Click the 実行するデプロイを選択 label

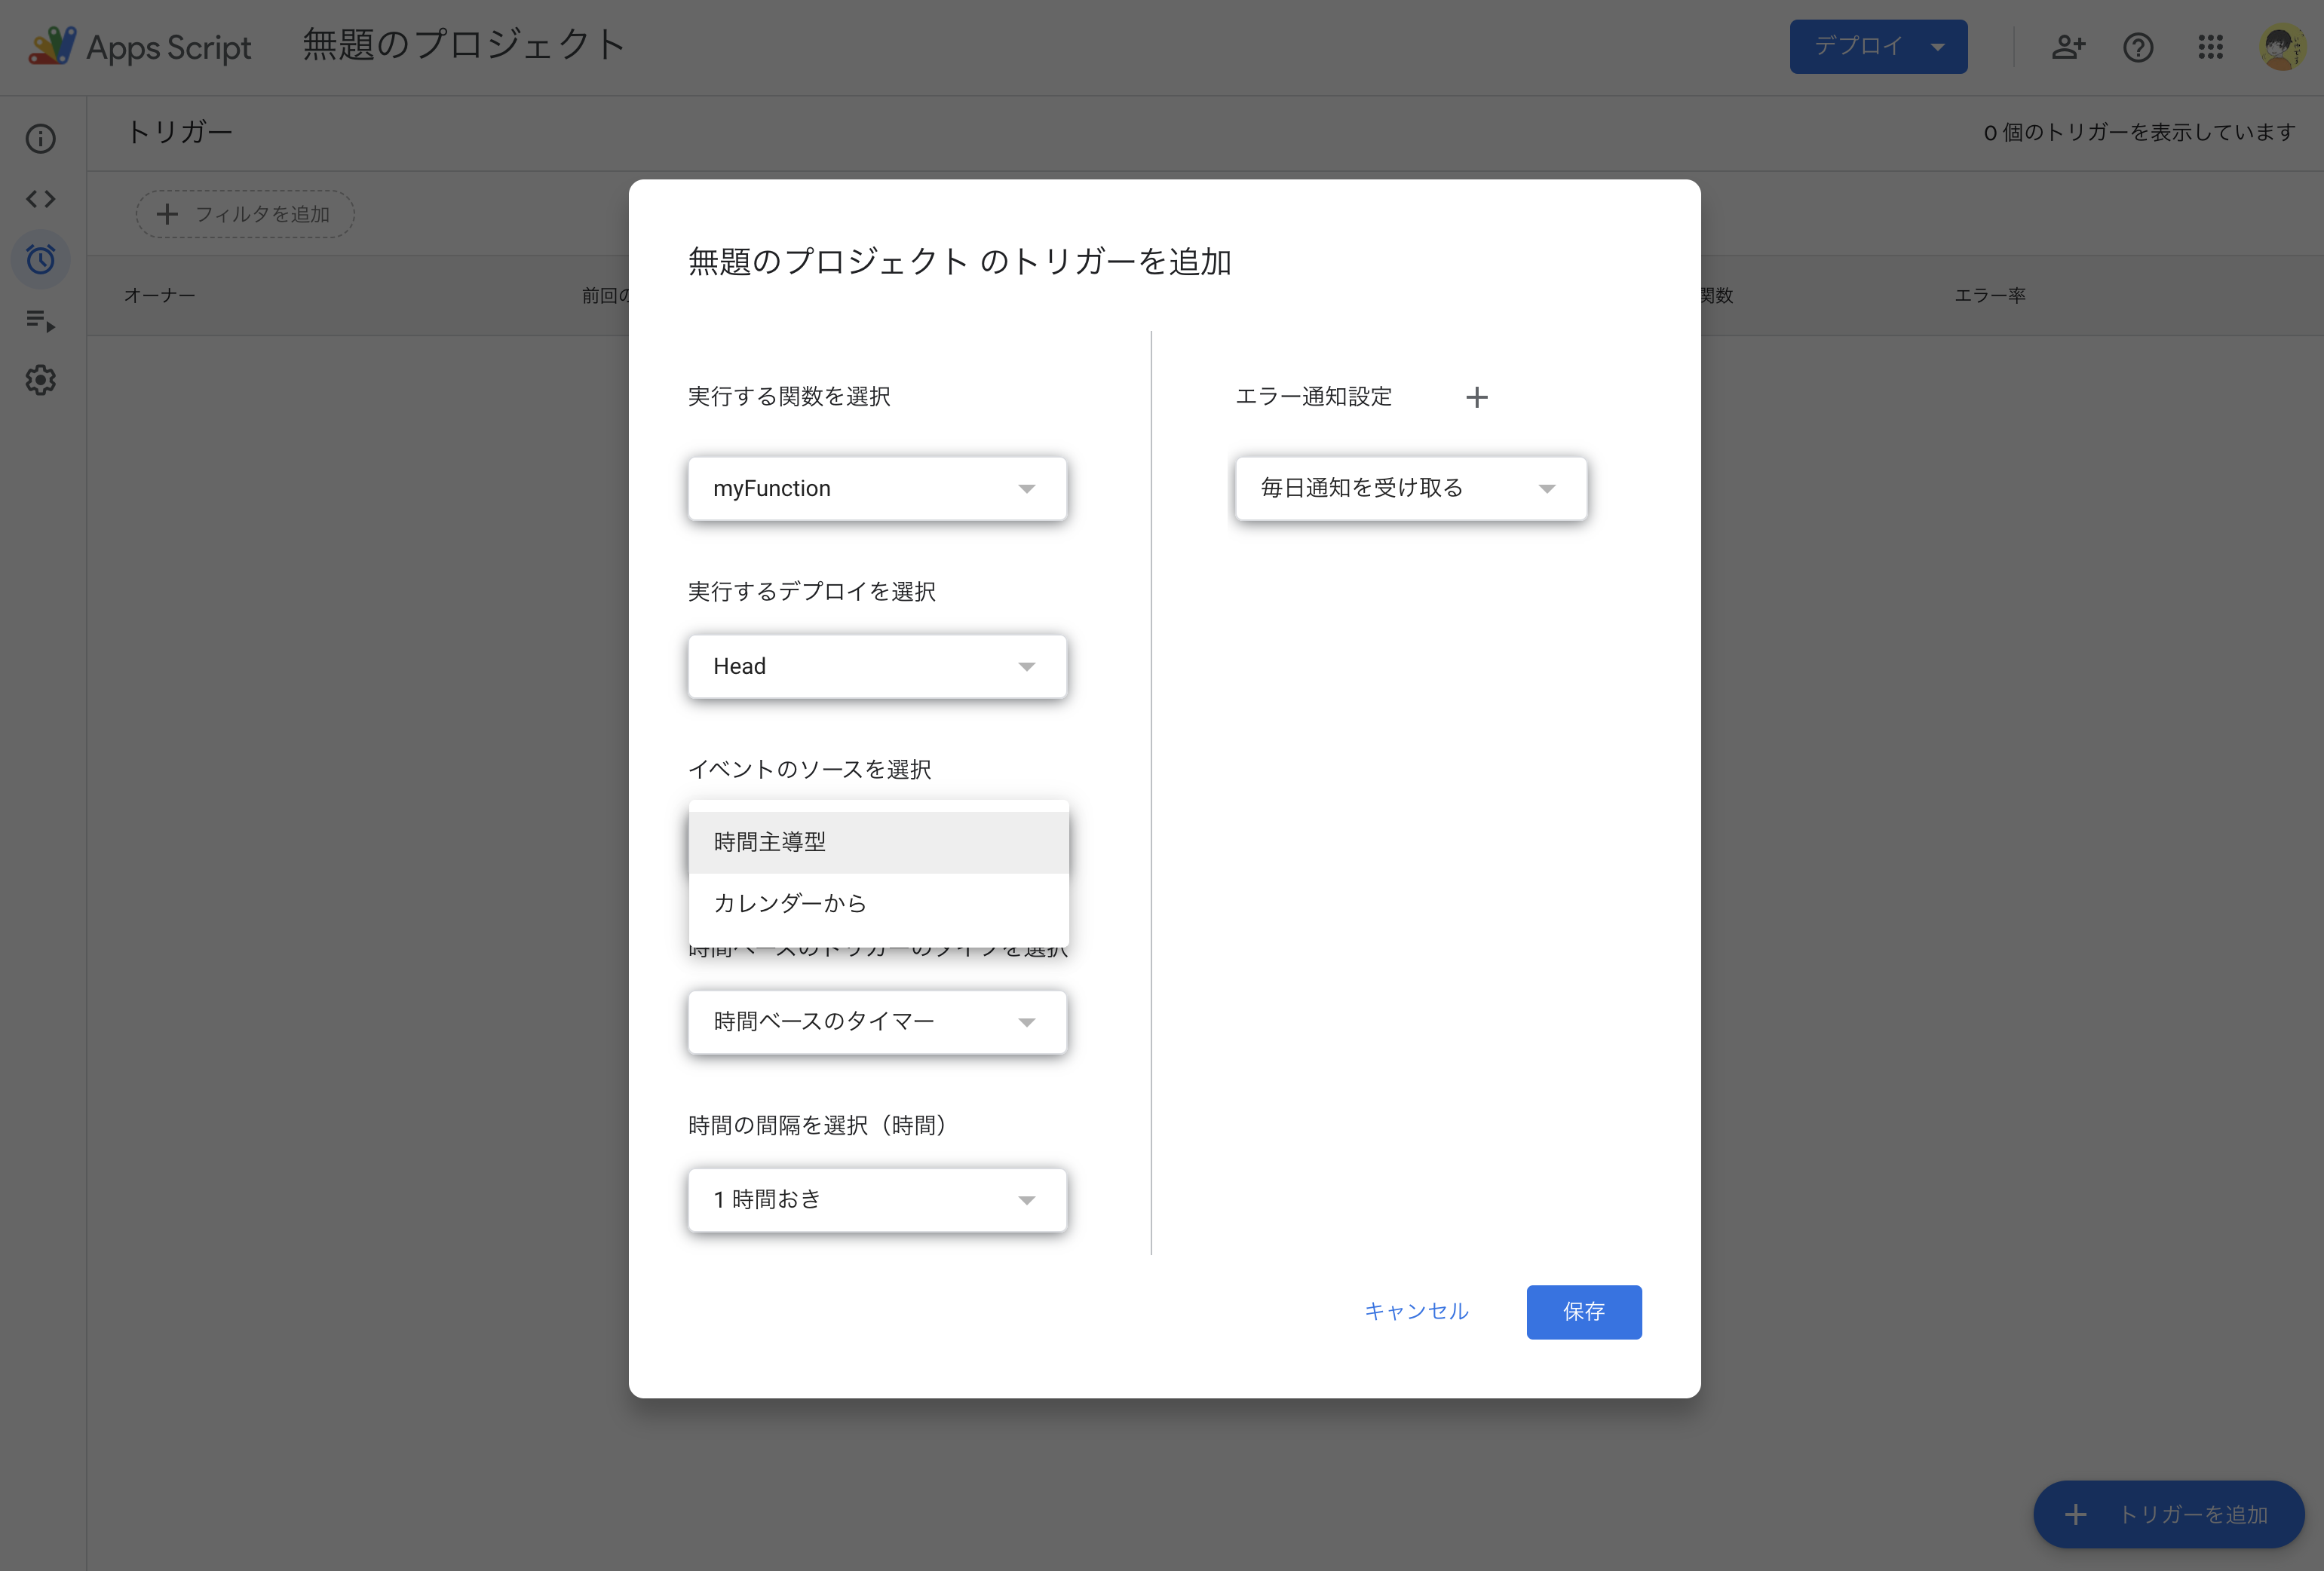point(812,592)
